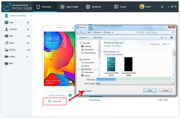The image size is (180, 118).
Task: Click the refresh icon beside Screenshot
Action: pyautogui.click(x=70, y=101)
